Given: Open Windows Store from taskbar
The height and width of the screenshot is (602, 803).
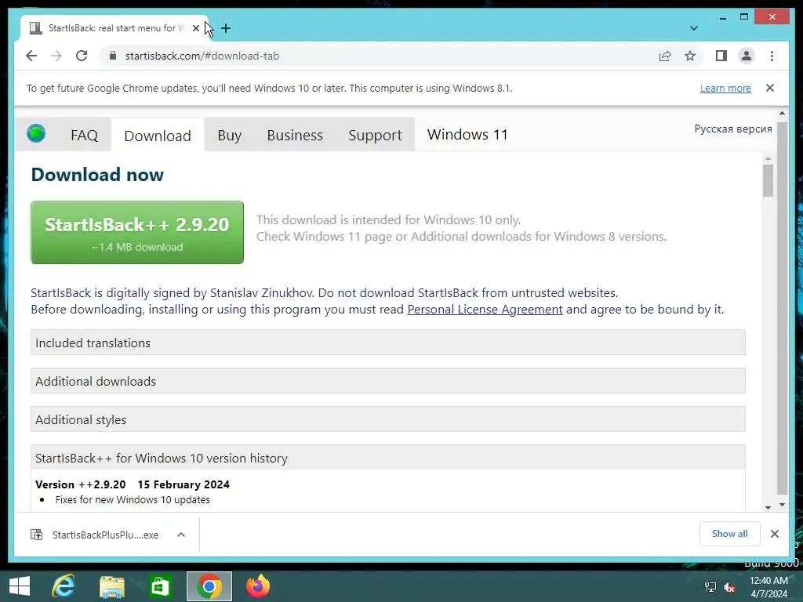Looking at the screenshot, I should tap(160, 586).
